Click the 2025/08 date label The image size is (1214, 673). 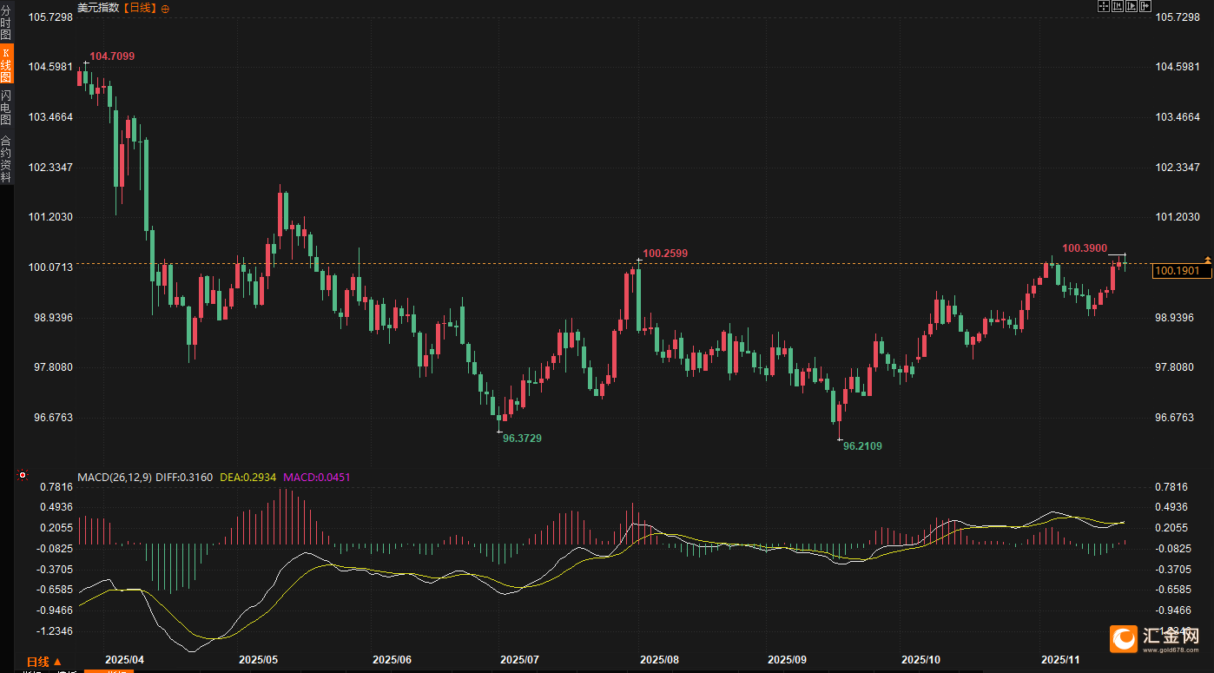coord(659,660)
